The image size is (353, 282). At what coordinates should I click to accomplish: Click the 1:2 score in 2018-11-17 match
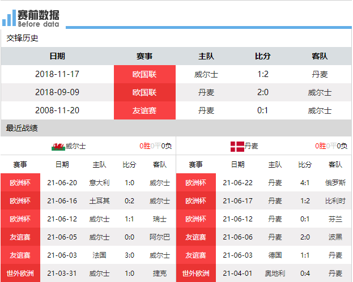[262, 74]
